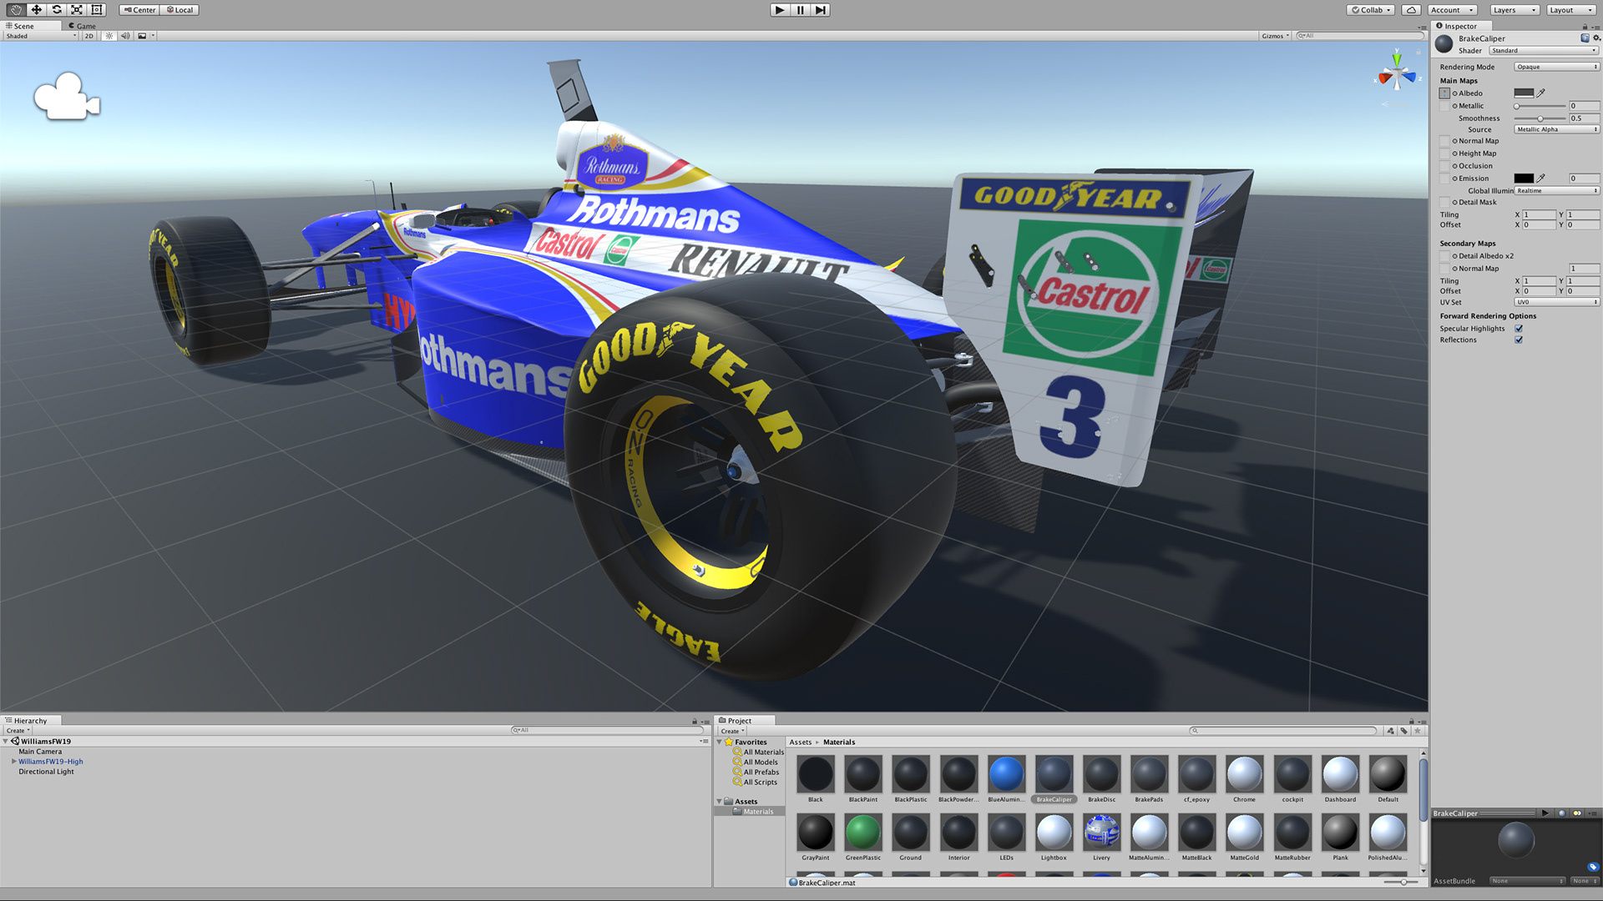Open the Rendering Mode Opaque dropdown
1603x901 pixels.
tap(1556, 67)
